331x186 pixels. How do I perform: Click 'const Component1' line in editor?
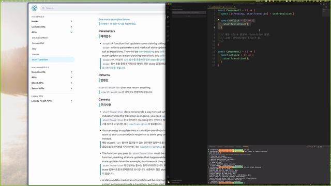[236, 10]
